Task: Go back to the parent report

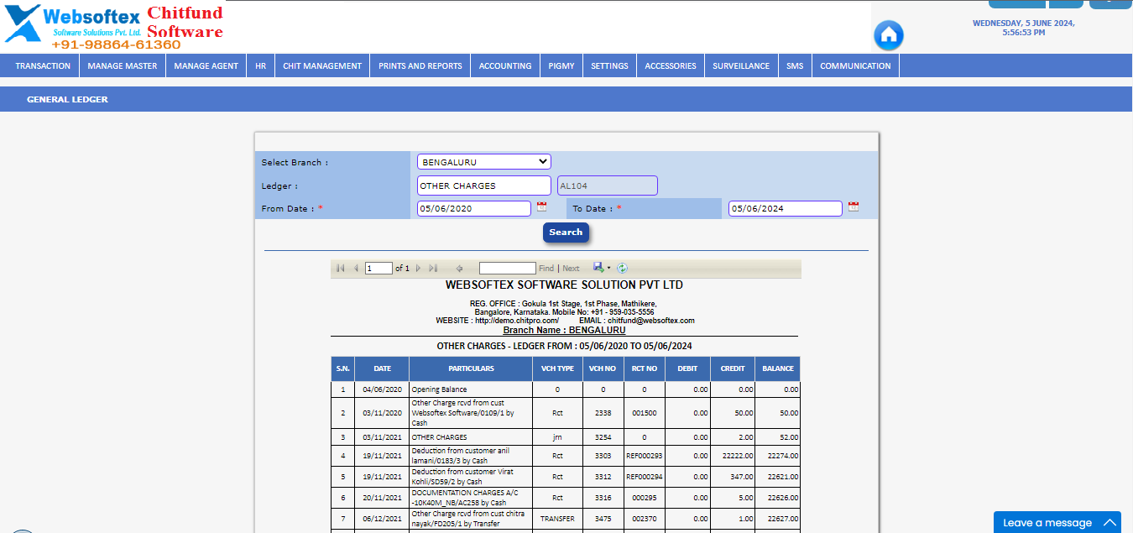Action: pyautogui.click(x=459, y=269)
